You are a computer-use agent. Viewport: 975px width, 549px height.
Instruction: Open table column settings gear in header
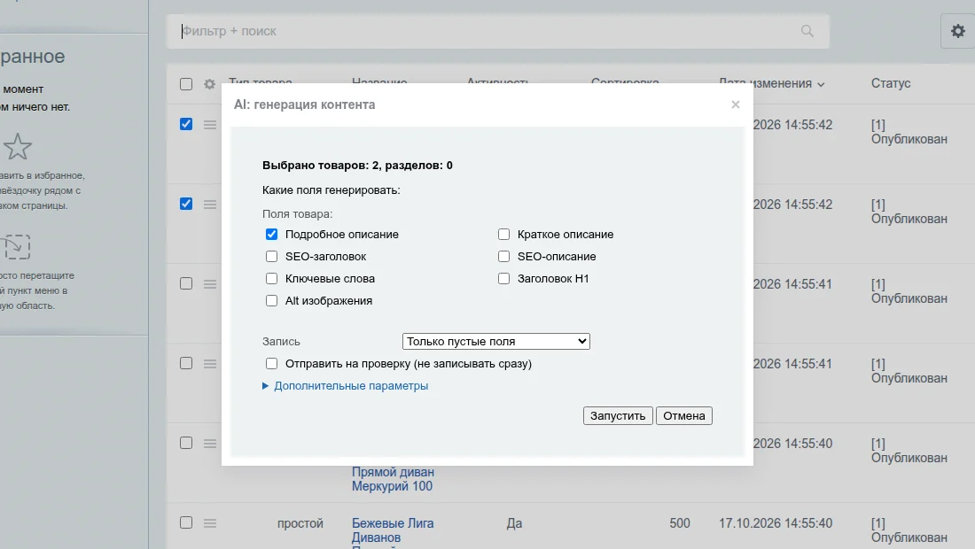(x=209, y=84)
